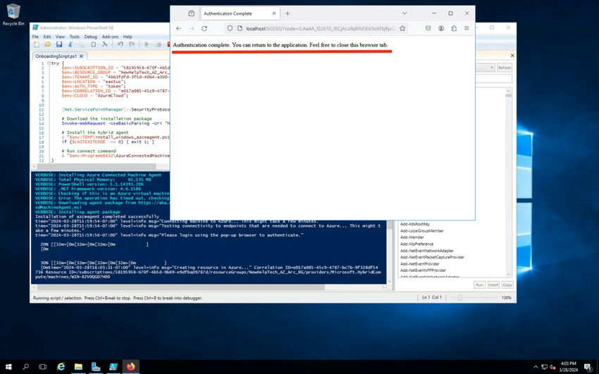Viewport: 599px width, 374px height.
Task: Open the Debug menu in PowerShell ISE
Action: coord(90,37)
